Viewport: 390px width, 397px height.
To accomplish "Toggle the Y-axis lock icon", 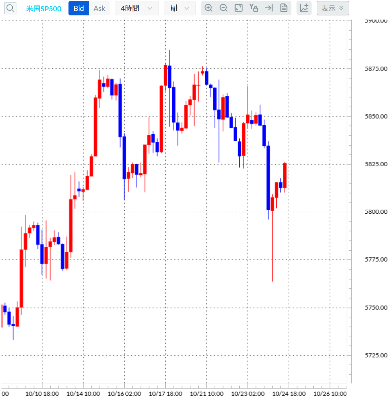I will coord(254,8).
